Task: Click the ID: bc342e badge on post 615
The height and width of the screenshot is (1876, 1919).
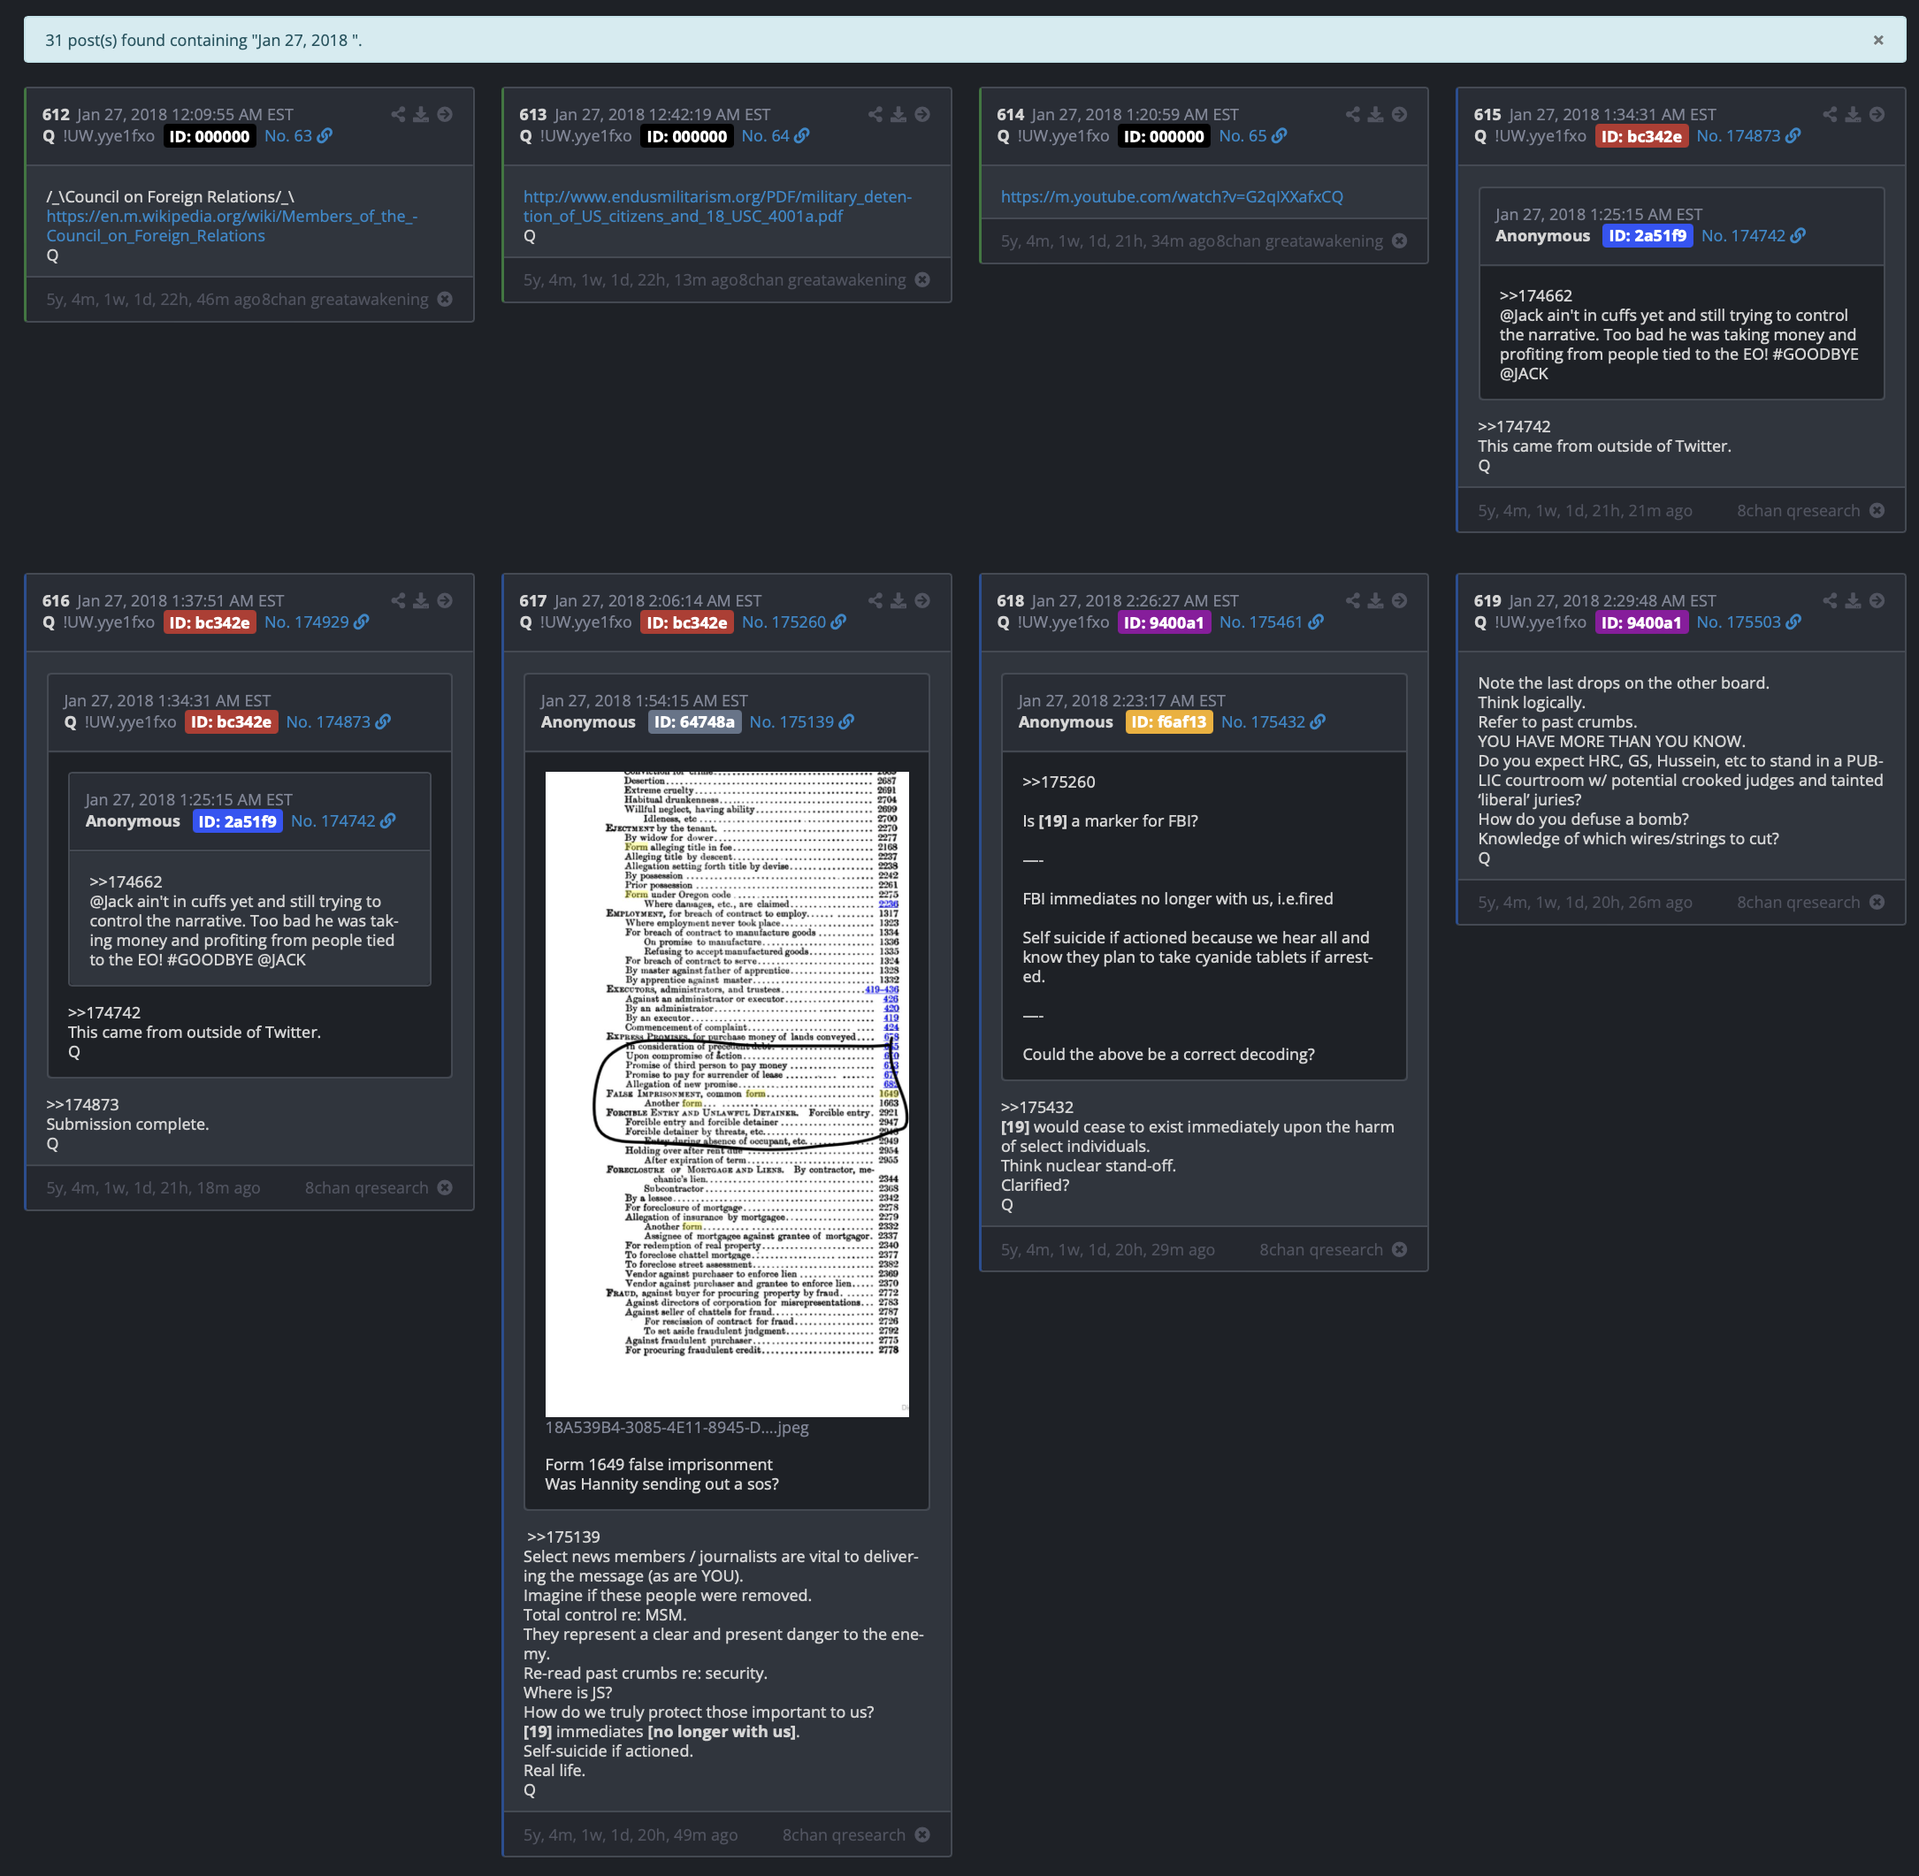Action: [1641, 136]
